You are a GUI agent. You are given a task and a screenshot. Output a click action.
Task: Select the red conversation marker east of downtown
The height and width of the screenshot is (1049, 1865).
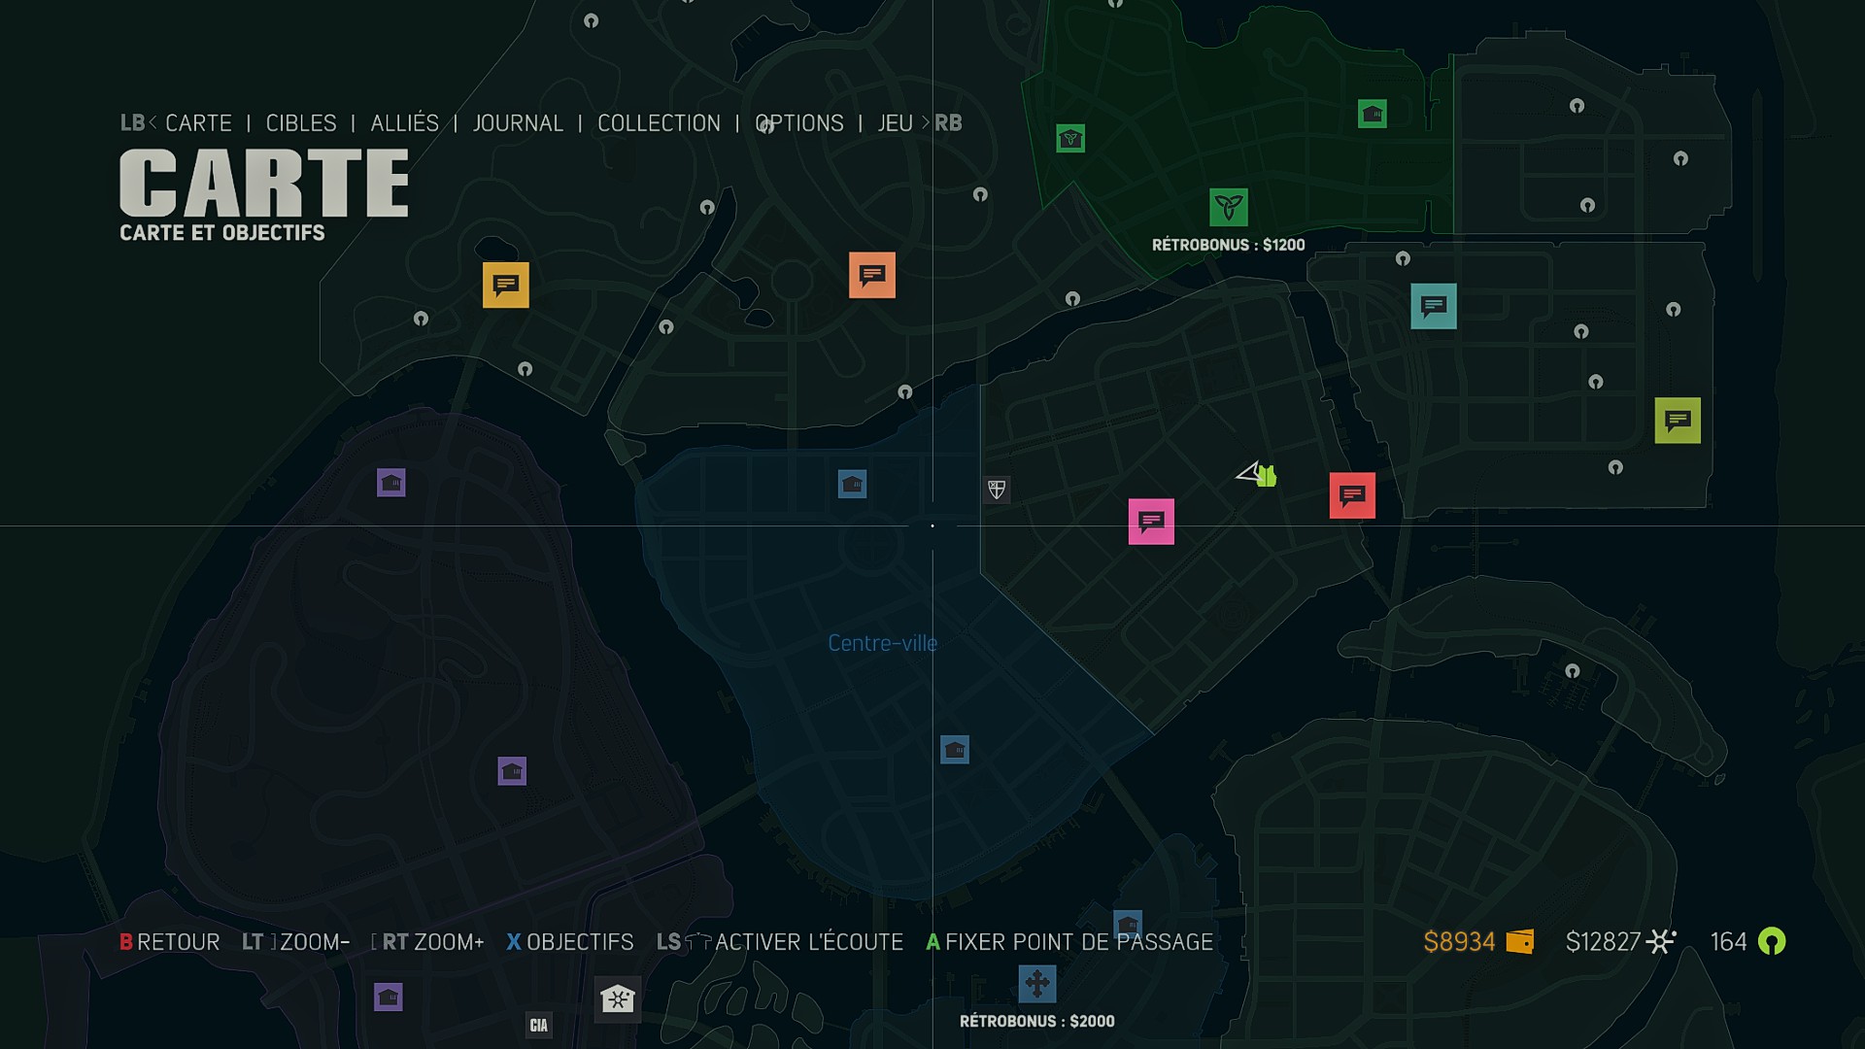point(1352,496)
